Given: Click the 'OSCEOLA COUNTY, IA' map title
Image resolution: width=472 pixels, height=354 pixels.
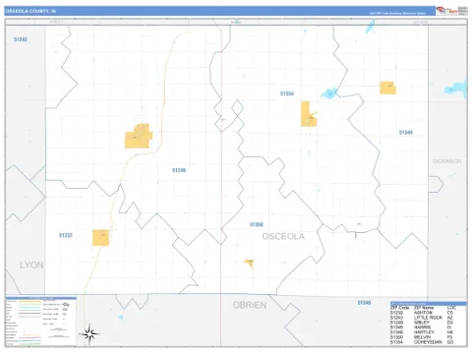Looking at the screenshot, I should (x=30, y=11).
